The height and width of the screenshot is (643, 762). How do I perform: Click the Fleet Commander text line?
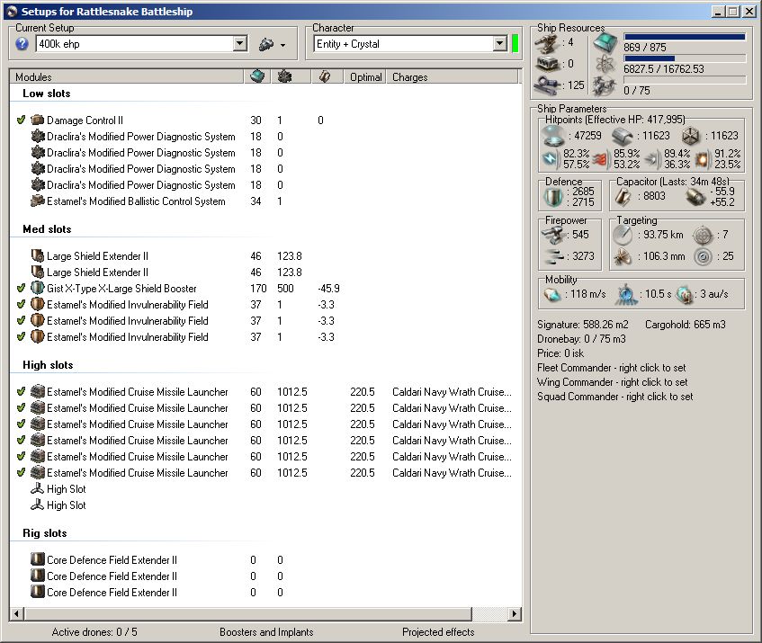[x=612, y=369]
